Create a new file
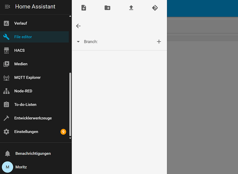 click(84, 8)
